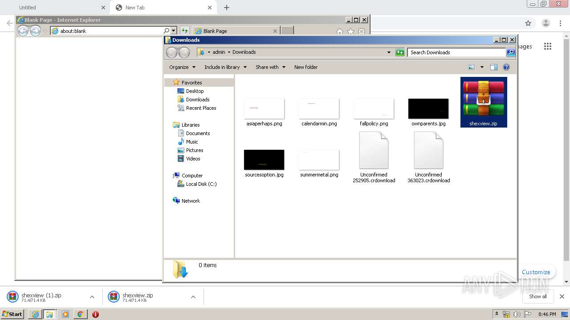
Task: Open Include in library menu
Action: 226,67
